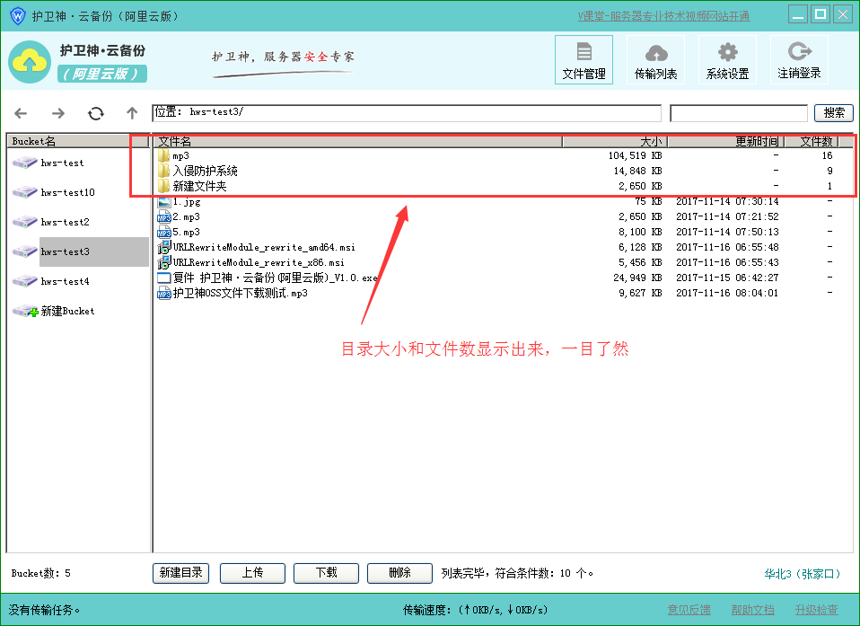
Task: Click the search text box
Action: tap(739, 113)
